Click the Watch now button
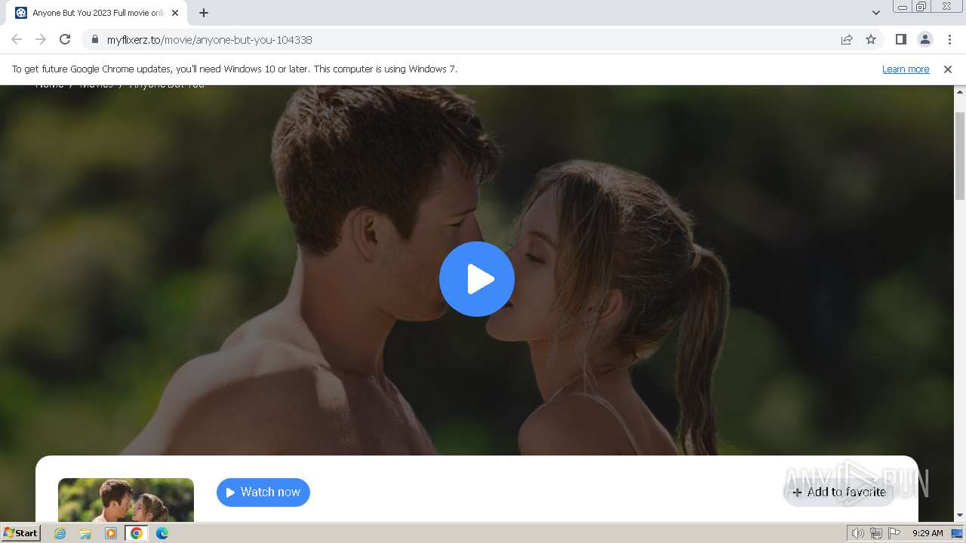This screenshot has width=966, height=543. 263,492
